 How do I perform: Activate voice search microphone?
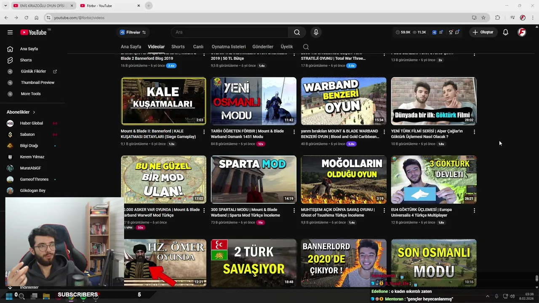pyautogui.click(x=316, y=32)
